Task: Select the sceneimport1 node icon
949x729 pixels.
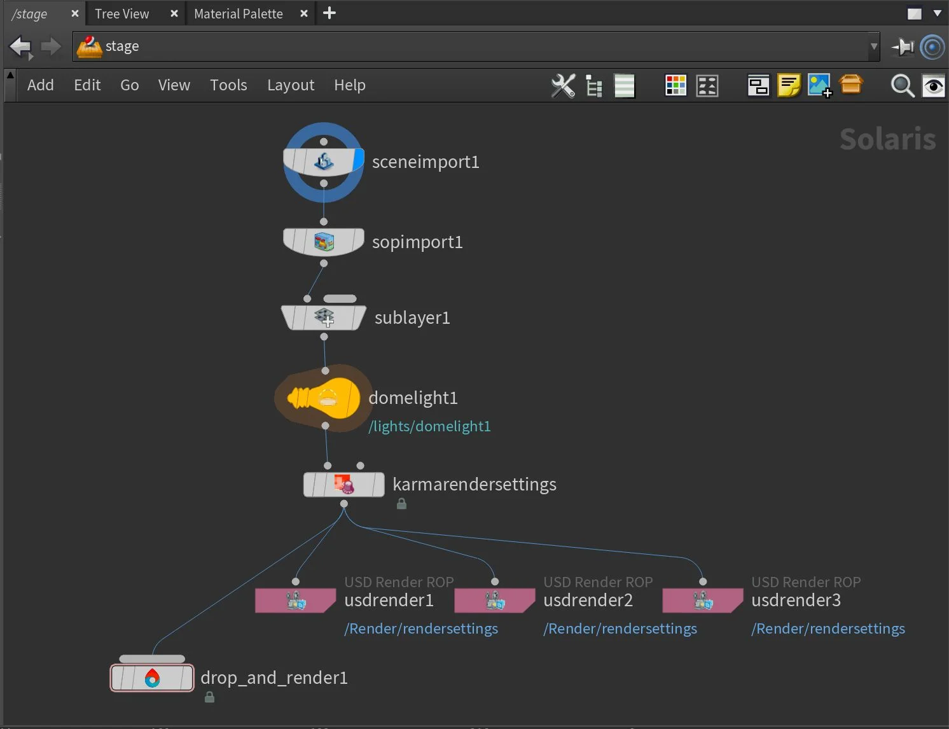Action: tap(324, 162)
